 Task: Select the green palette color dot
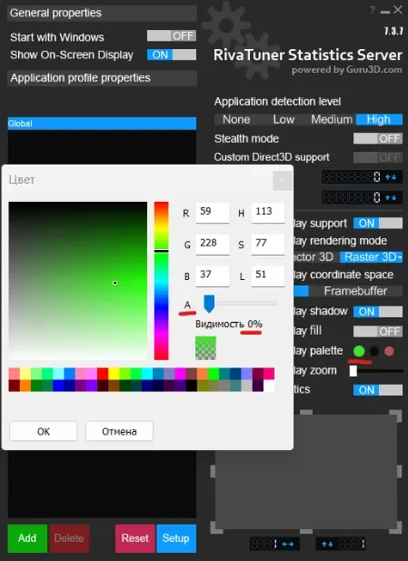[x=359, y=351]
